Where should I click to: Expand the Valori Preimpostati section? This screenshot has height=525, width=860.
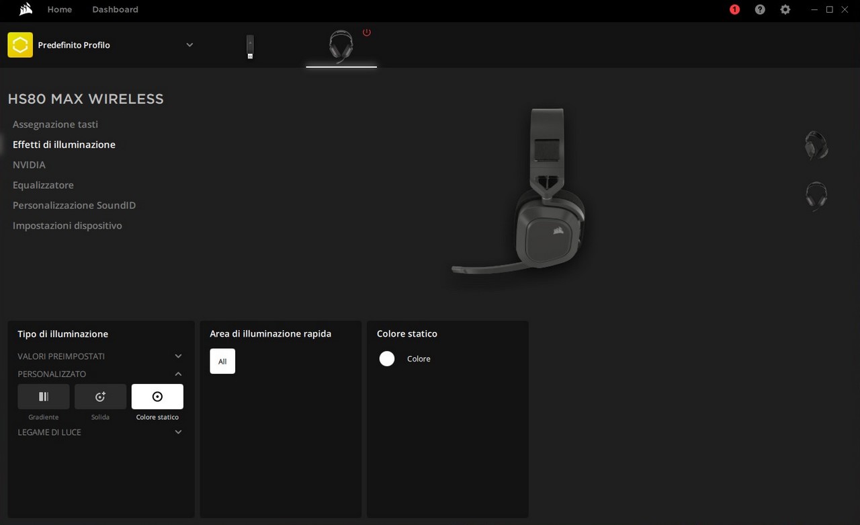[178, 356]
